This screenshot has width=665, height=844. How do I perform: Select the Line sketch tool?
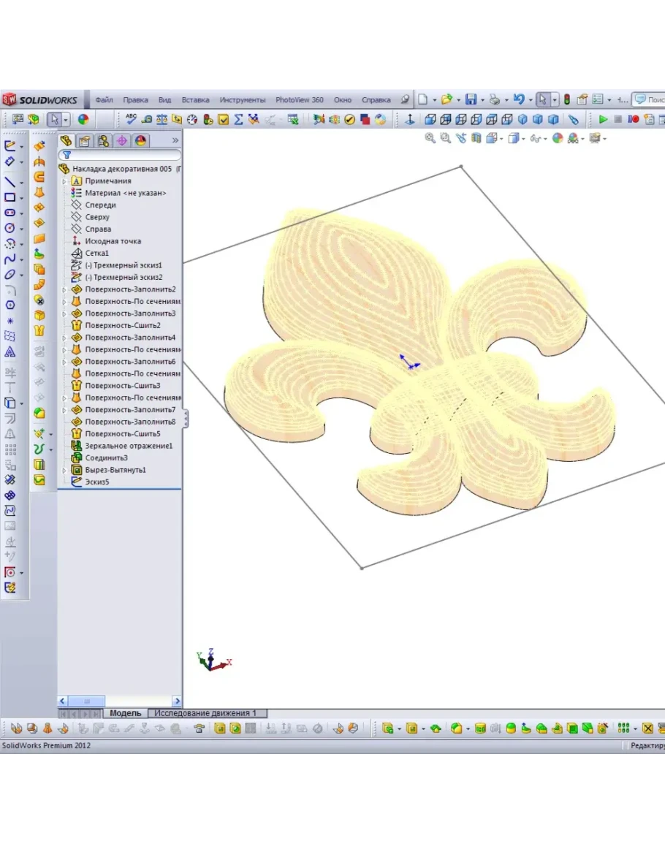click(x=9, y=182)
